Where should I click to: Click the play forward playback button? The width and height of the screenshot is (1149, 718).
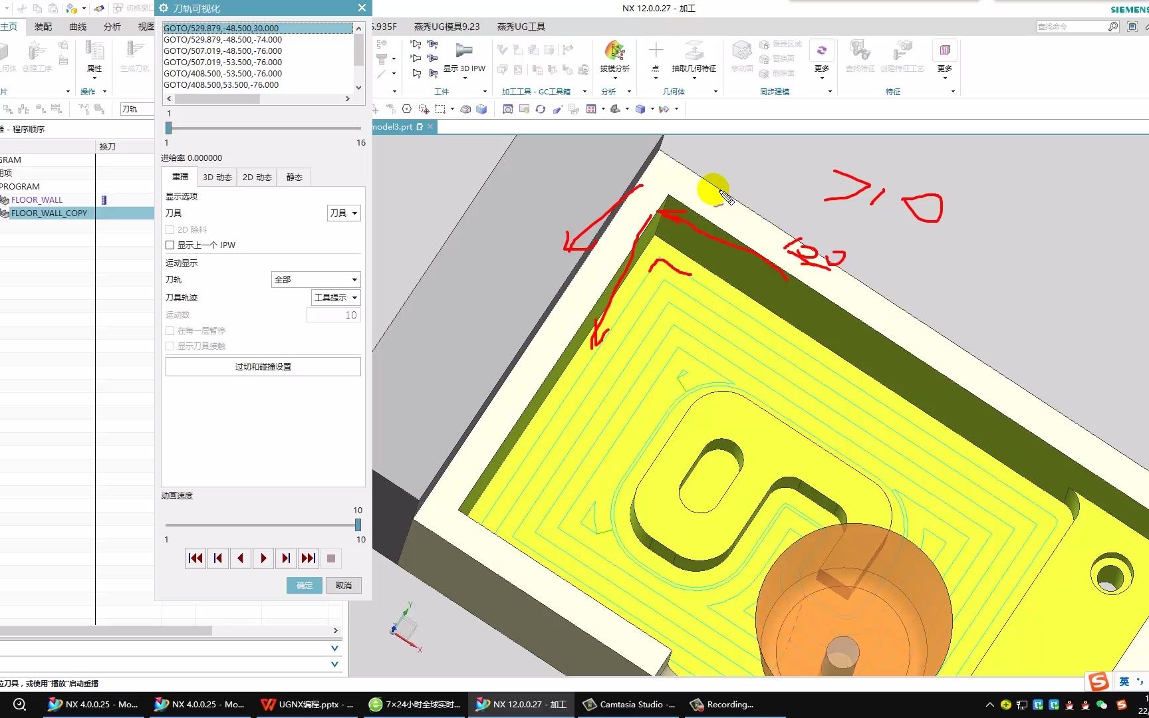pyautogui.click(x=263, y=558)
